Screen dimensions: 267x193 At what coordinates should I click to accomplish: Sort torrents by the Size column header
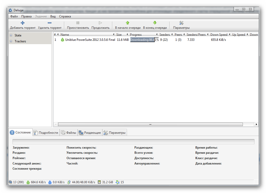(x=122, y=34)
